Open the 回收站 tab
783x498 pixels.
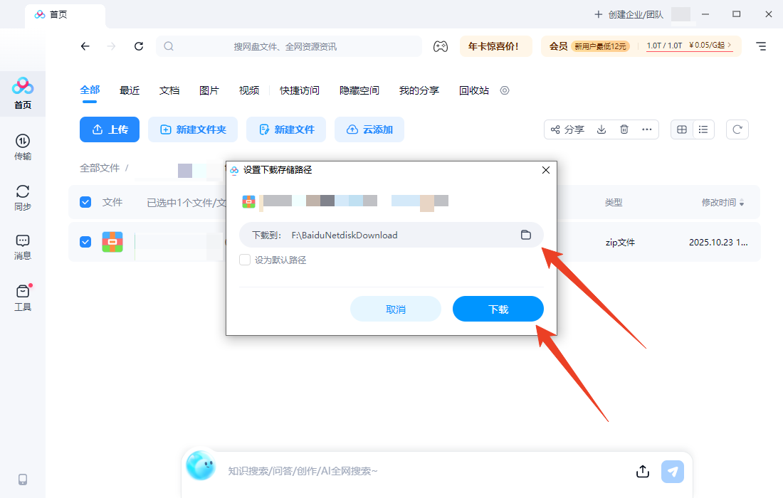click(x=473, y=90)
